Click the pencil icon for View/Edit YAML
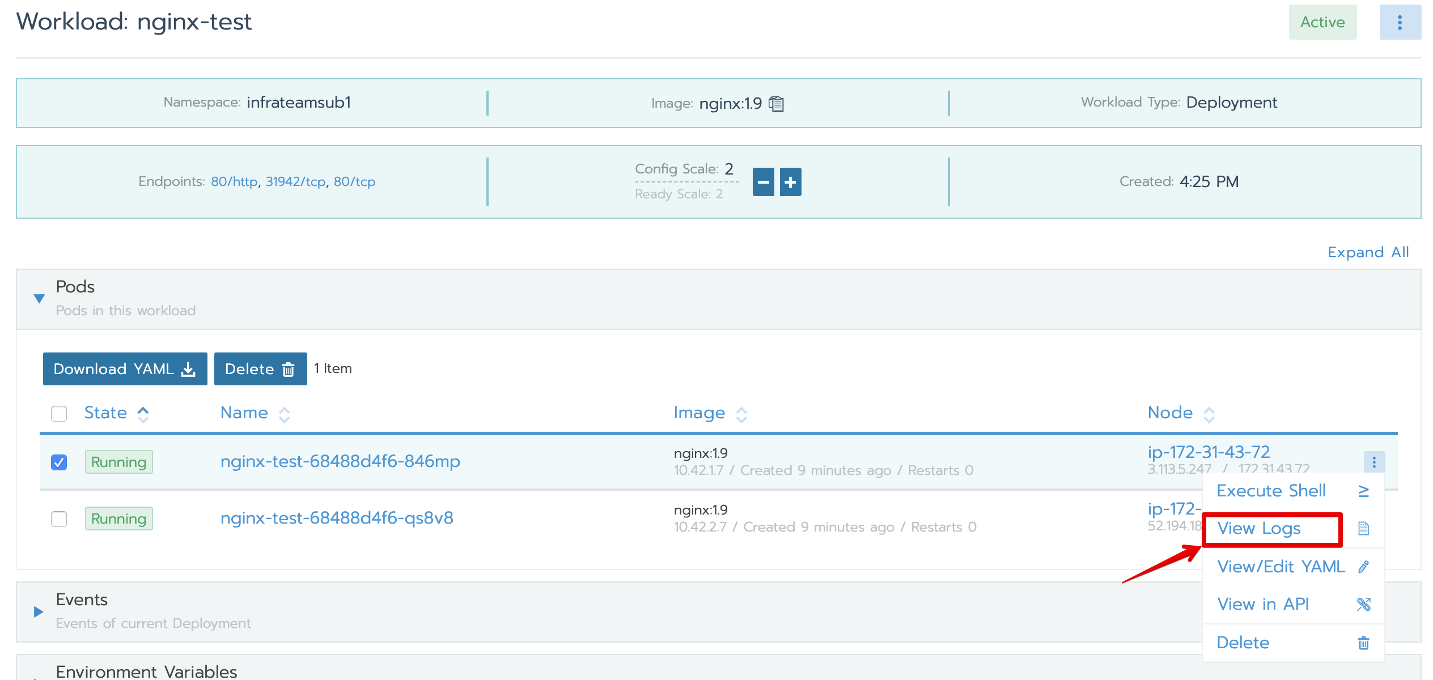1433x680 pixels. coord(1363,567)
